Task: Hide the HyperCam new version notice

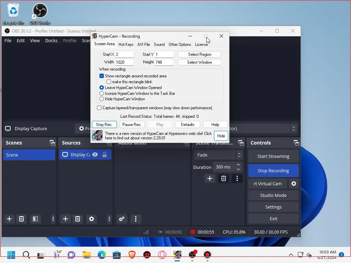Action: pyautogui.click(x=221, y=136)
